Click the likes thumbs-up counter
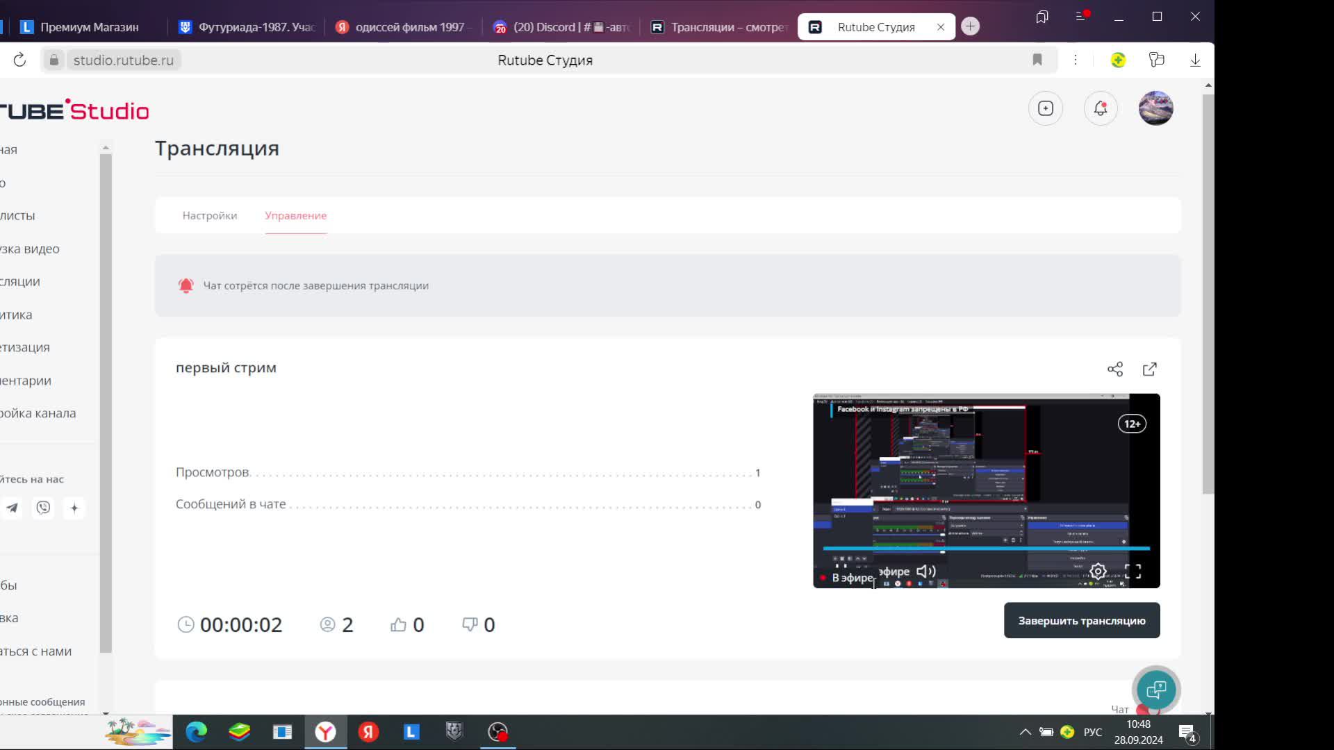Viewport: 1334px width, 750px height. click(407, 625)
